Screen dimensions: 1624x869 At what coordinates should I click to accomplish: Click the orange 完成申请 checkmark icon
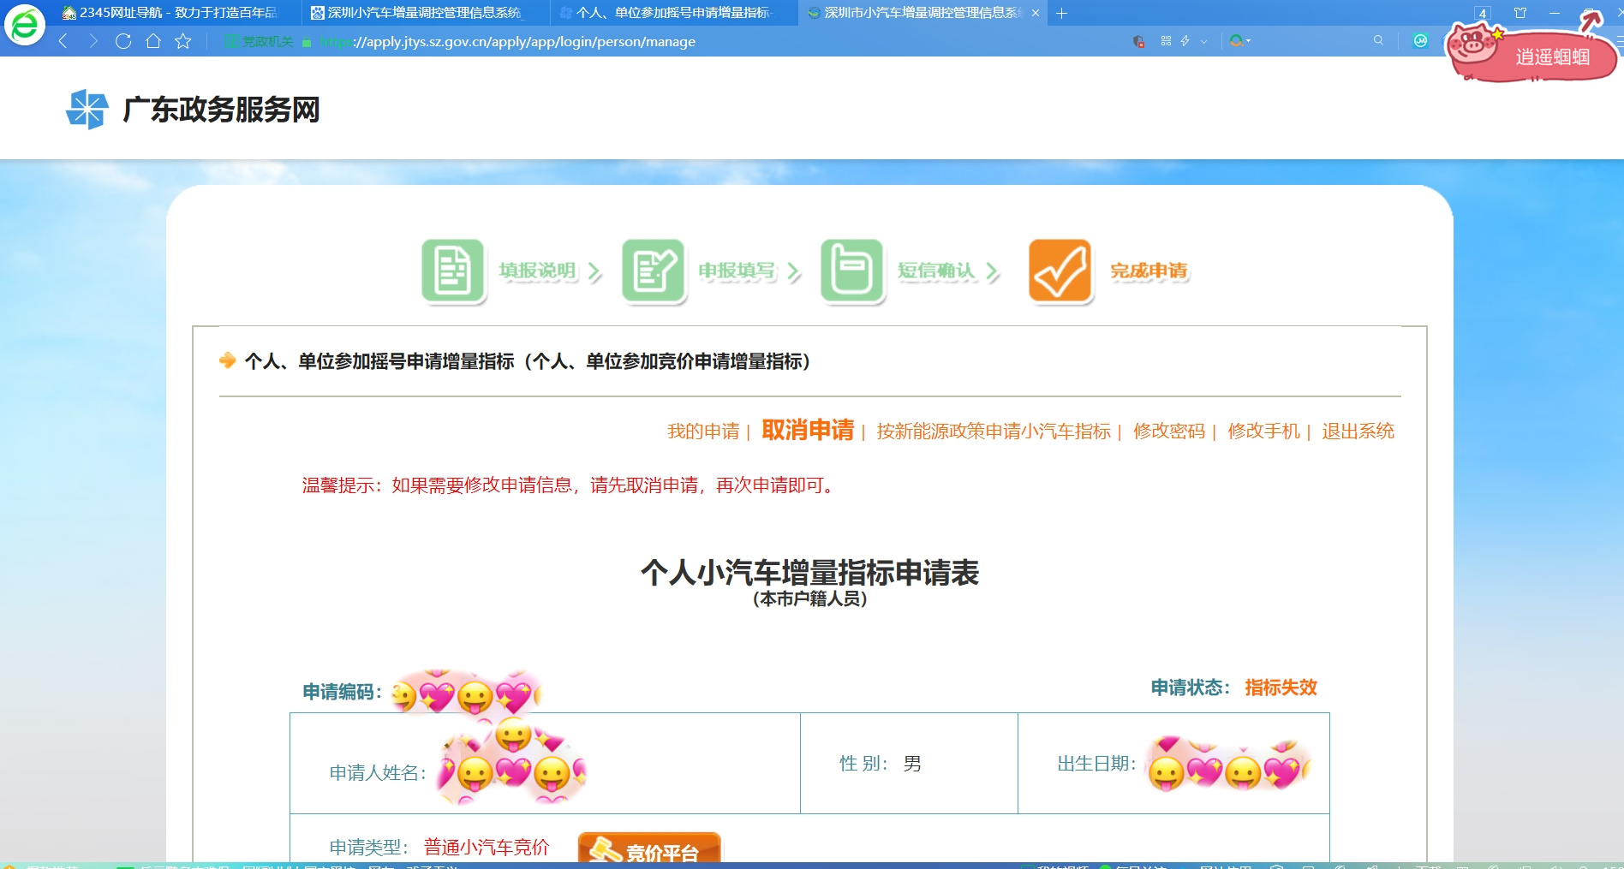coord(1060,271)
